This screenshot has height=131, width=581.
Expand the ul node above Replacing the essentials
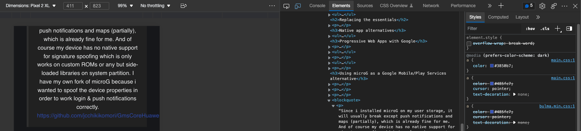(x=329, y=15)
